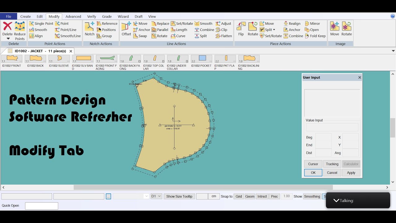
Task: Select the Parallel line tool
Action: point(160,30)
